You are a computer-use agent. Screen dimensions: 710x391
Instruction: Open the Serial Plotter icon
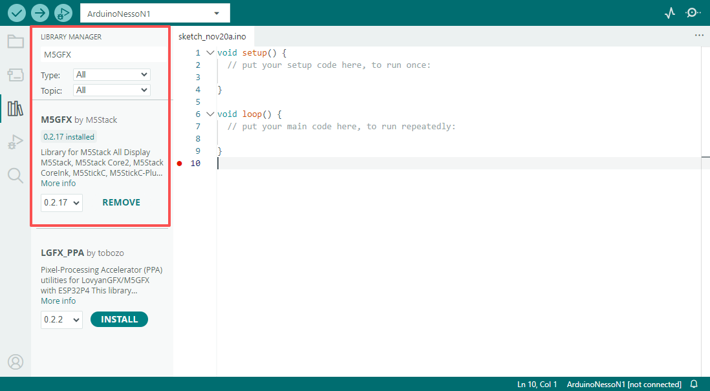tap(670, 13)
